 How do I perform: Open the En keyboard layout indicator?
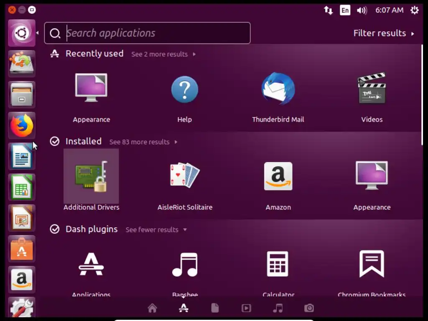pyautogui.click(x=345, y=10)
